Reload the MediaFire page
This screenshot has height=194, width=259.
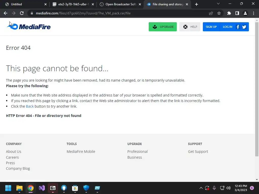pos(22,13)
